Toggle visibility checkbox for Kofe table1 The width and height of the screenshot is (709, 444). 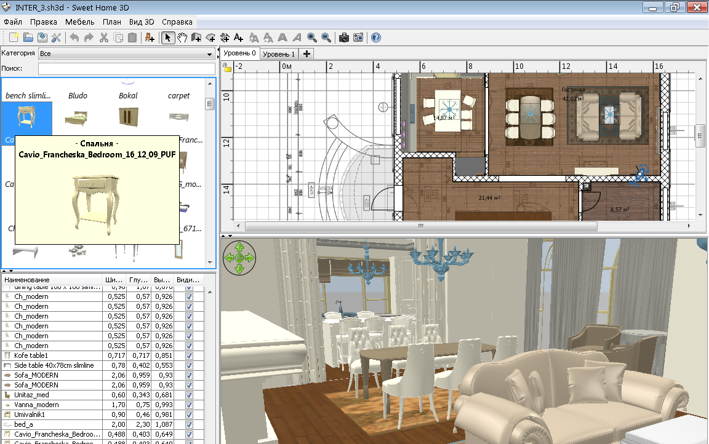[x=189, y=355]
